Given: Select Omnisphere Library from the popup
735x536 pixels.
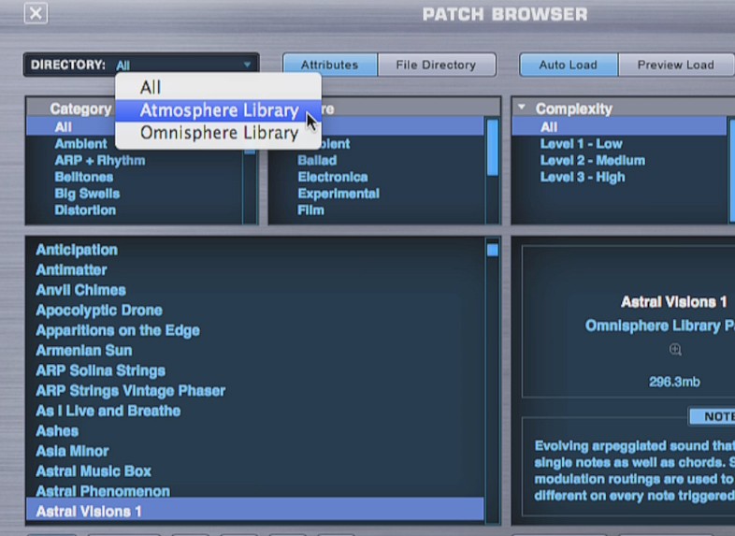Looking at the screenshot, I should (x=219, y=133).
